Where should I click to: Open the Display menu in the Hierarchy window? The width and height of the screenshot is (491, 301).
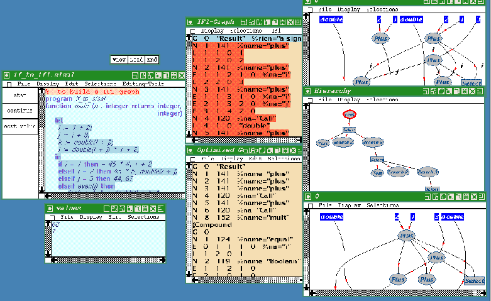point(348,100)
